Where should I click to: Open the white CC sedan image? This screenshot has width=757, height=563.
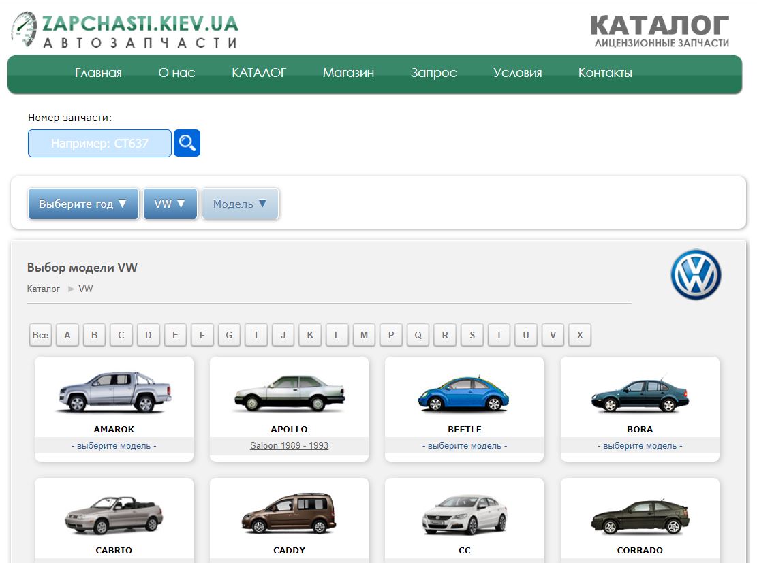pyautogui.click(x=465, y=515)
